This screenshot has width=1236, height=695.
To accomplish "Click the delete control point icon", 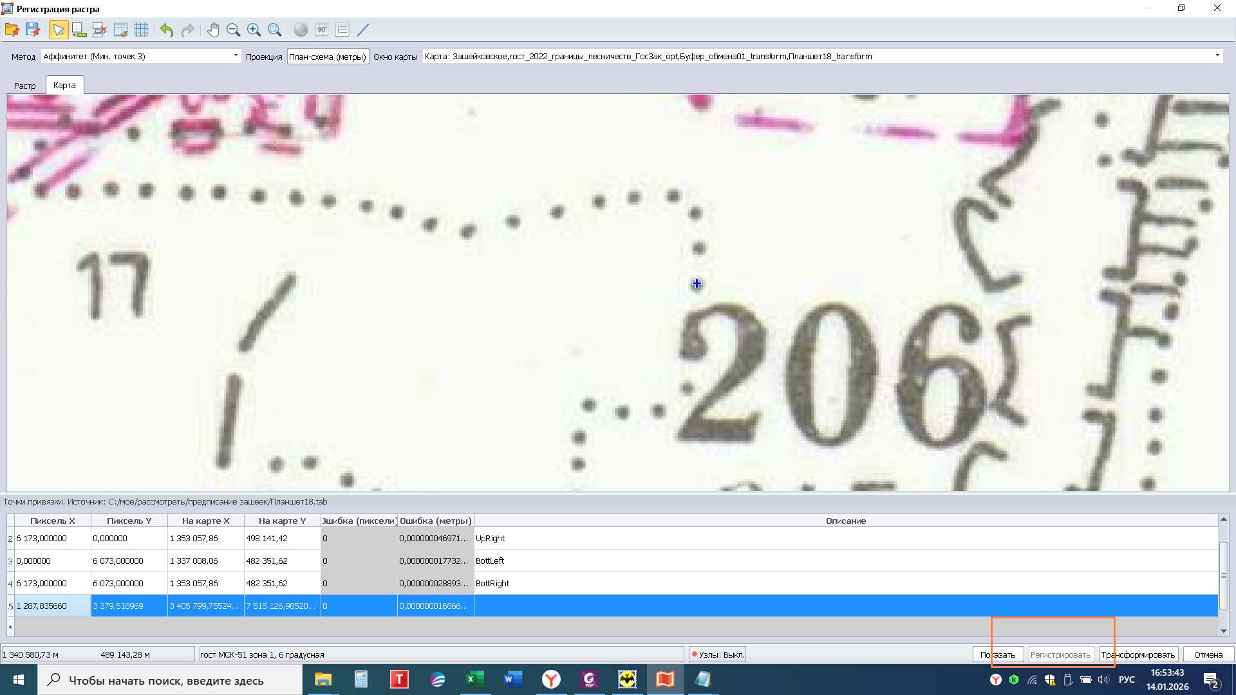I will click(99, 30).
